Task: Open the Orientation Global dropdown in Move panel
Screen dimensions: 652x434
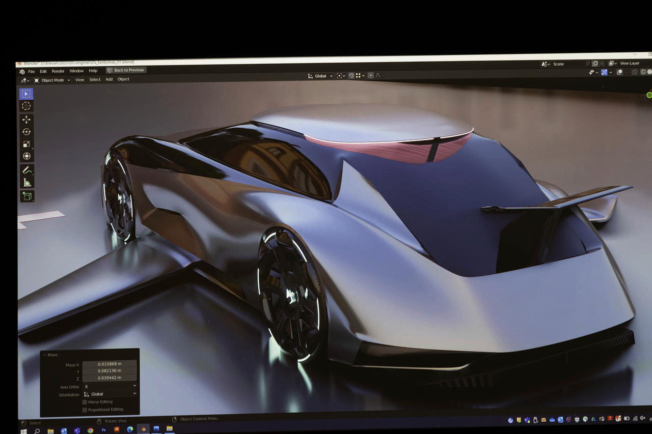Action: point(110,394)
